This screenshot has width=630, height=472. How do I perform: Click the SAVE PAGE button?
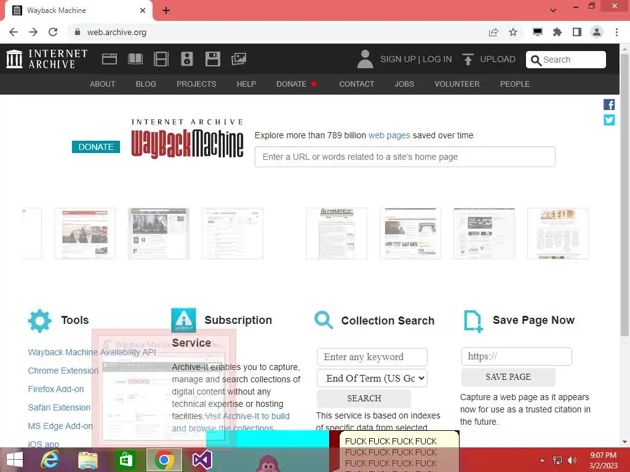tap(508, 377)
